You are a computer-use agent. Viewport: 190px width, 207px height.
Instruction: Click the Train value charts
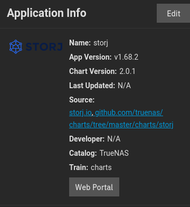101,167
